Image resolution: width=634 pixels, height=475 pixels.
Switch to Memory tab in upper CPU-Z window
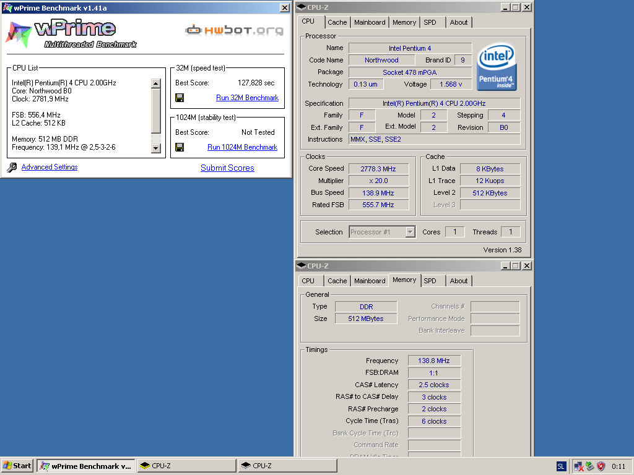click(x=404, y=23)
